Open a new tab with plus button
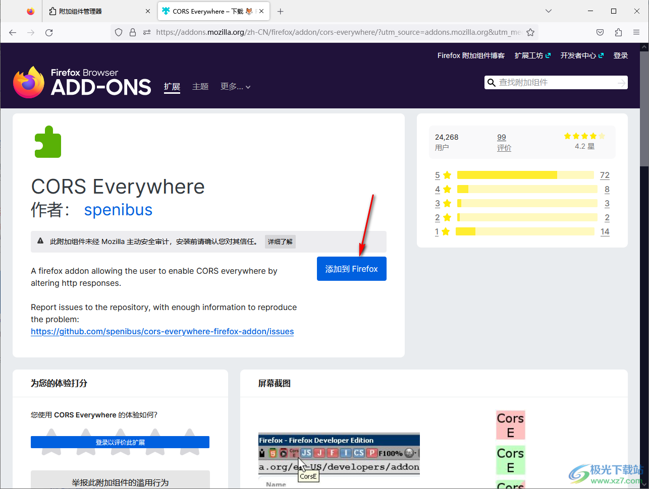The width and height of the screenshot is (649, 489). pos(281,11)
